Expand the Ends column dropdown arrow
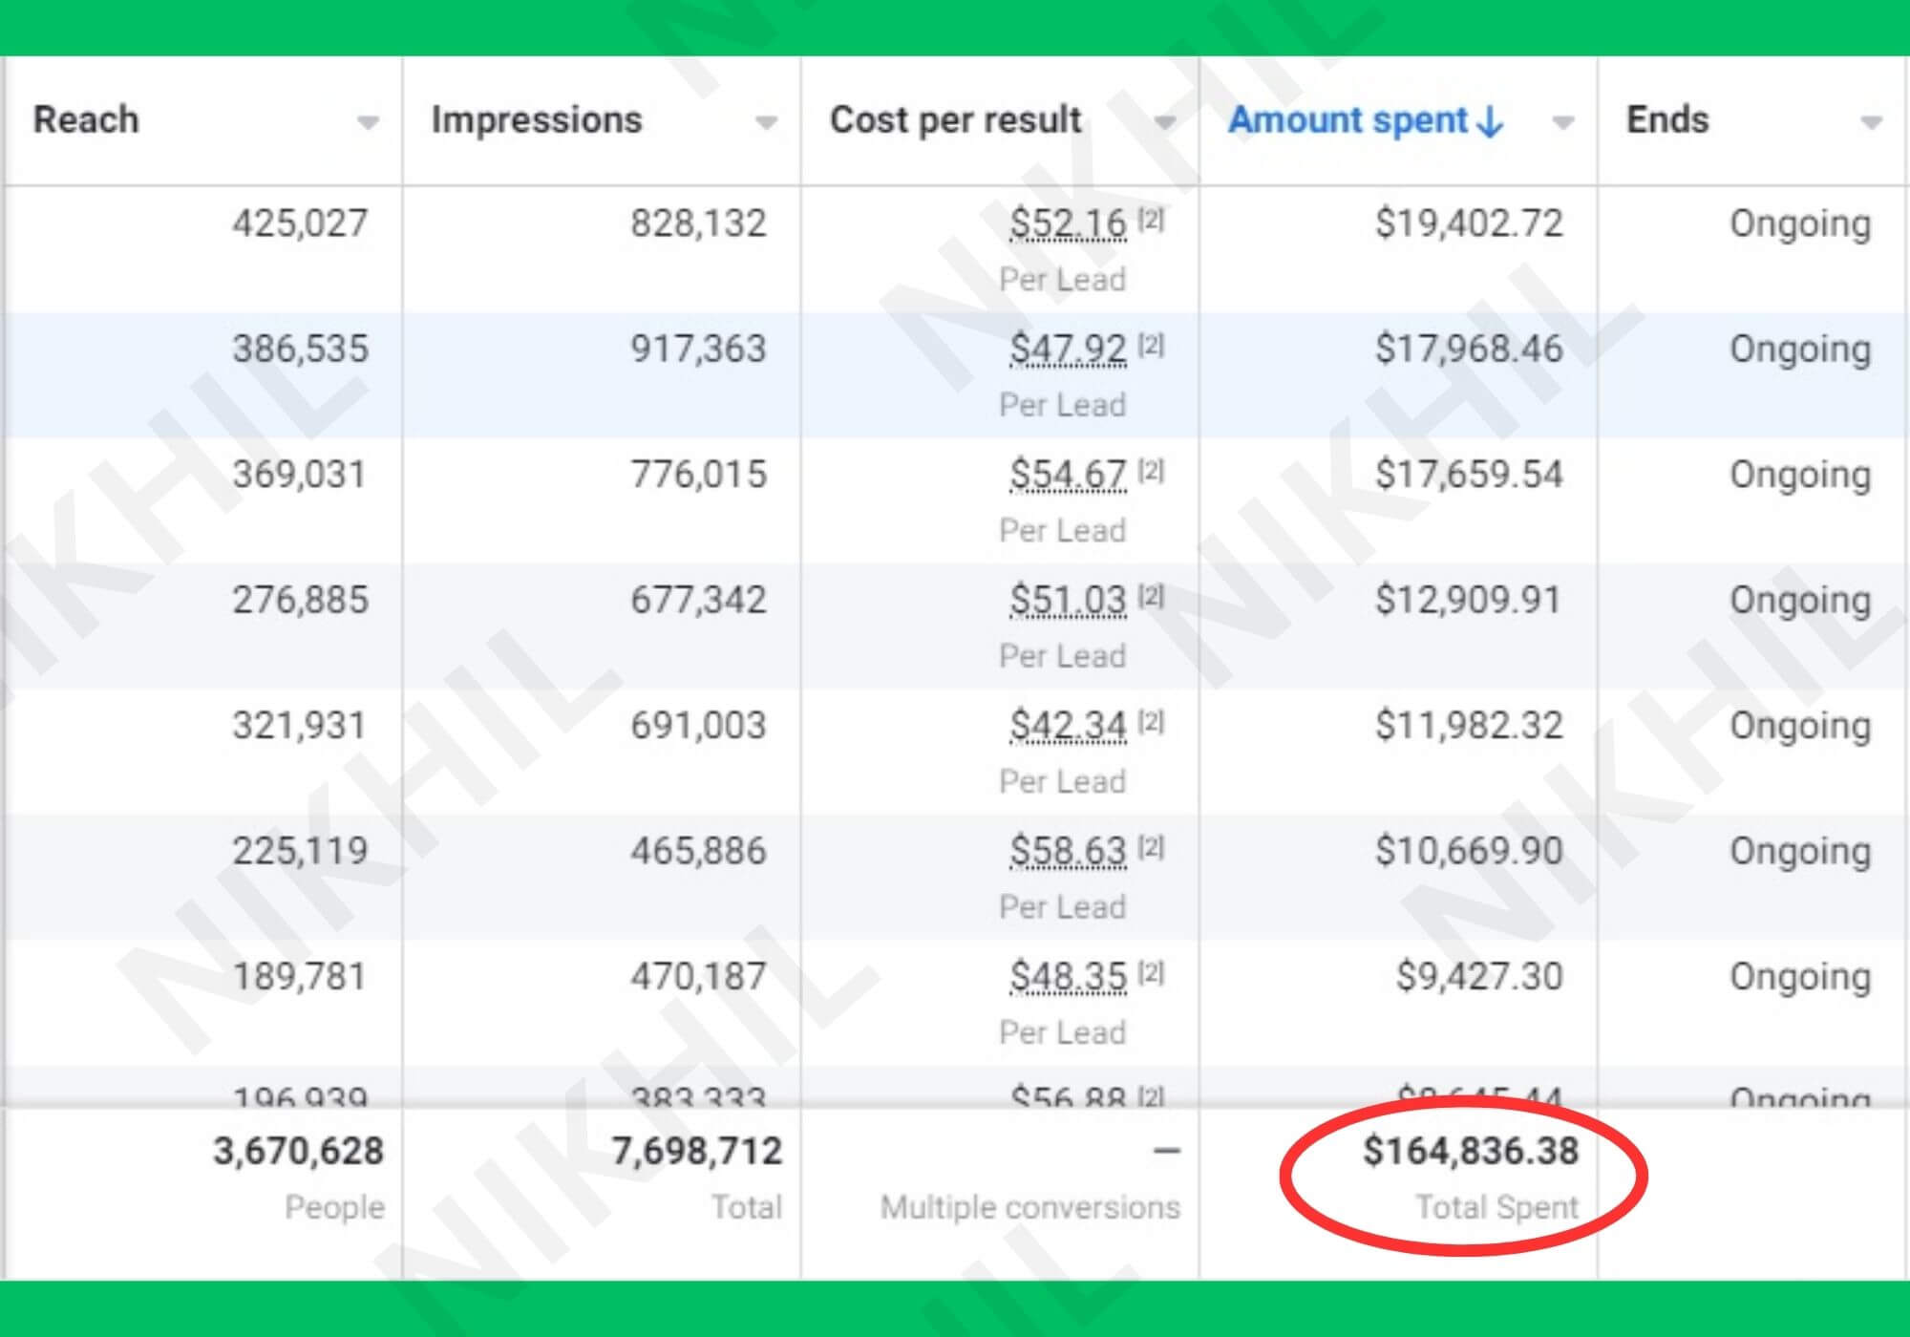Screen dimensions: 1910x1337 [x=1871, y=122]
